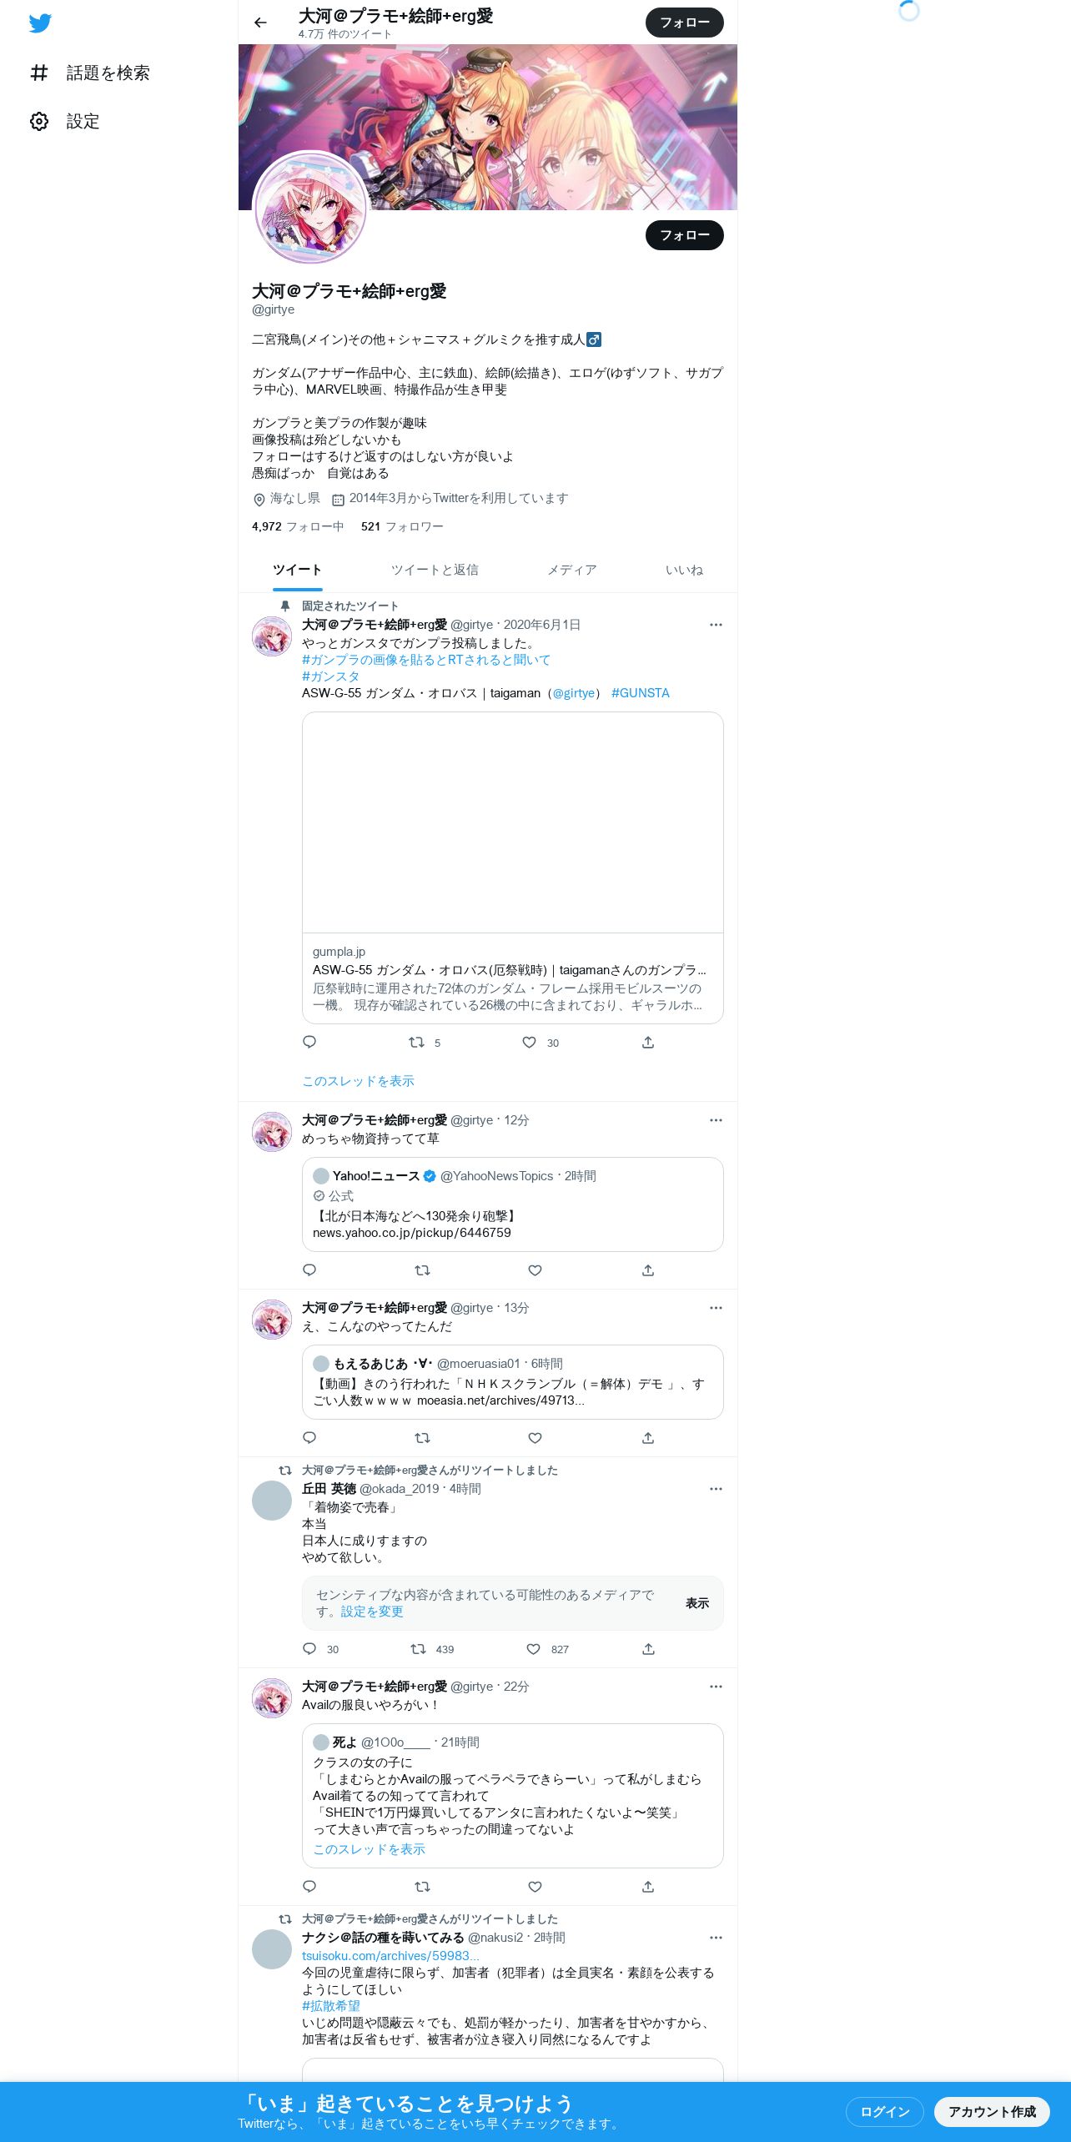
Task: Open the いいね tab
Action: click(684, 571)
